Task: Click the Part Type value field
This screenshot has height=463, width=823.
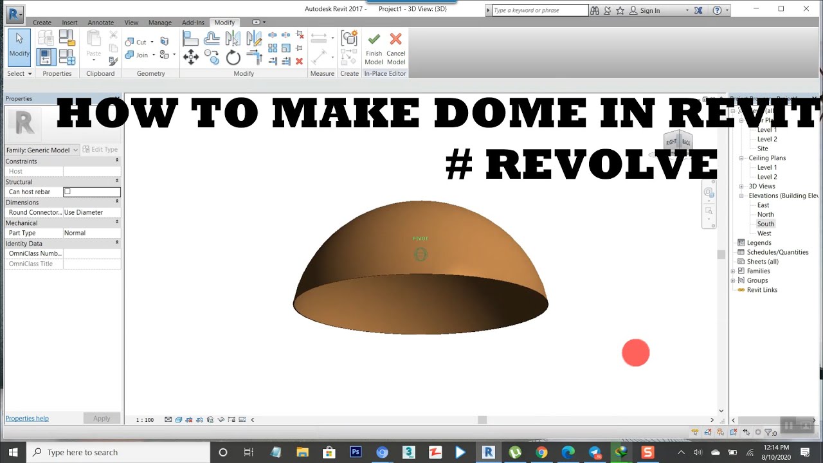Action: click(x=92, y=233)
